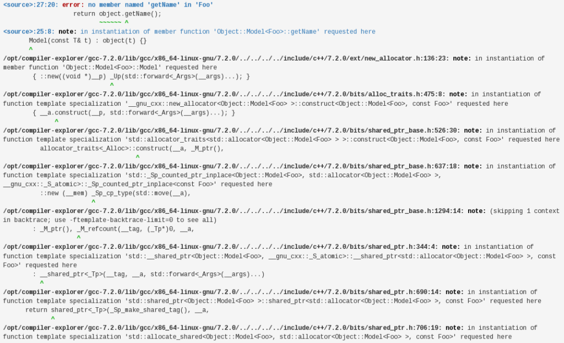Open the <source>:25:8 note location
The image size is (564, 343).
click(24, 31)
